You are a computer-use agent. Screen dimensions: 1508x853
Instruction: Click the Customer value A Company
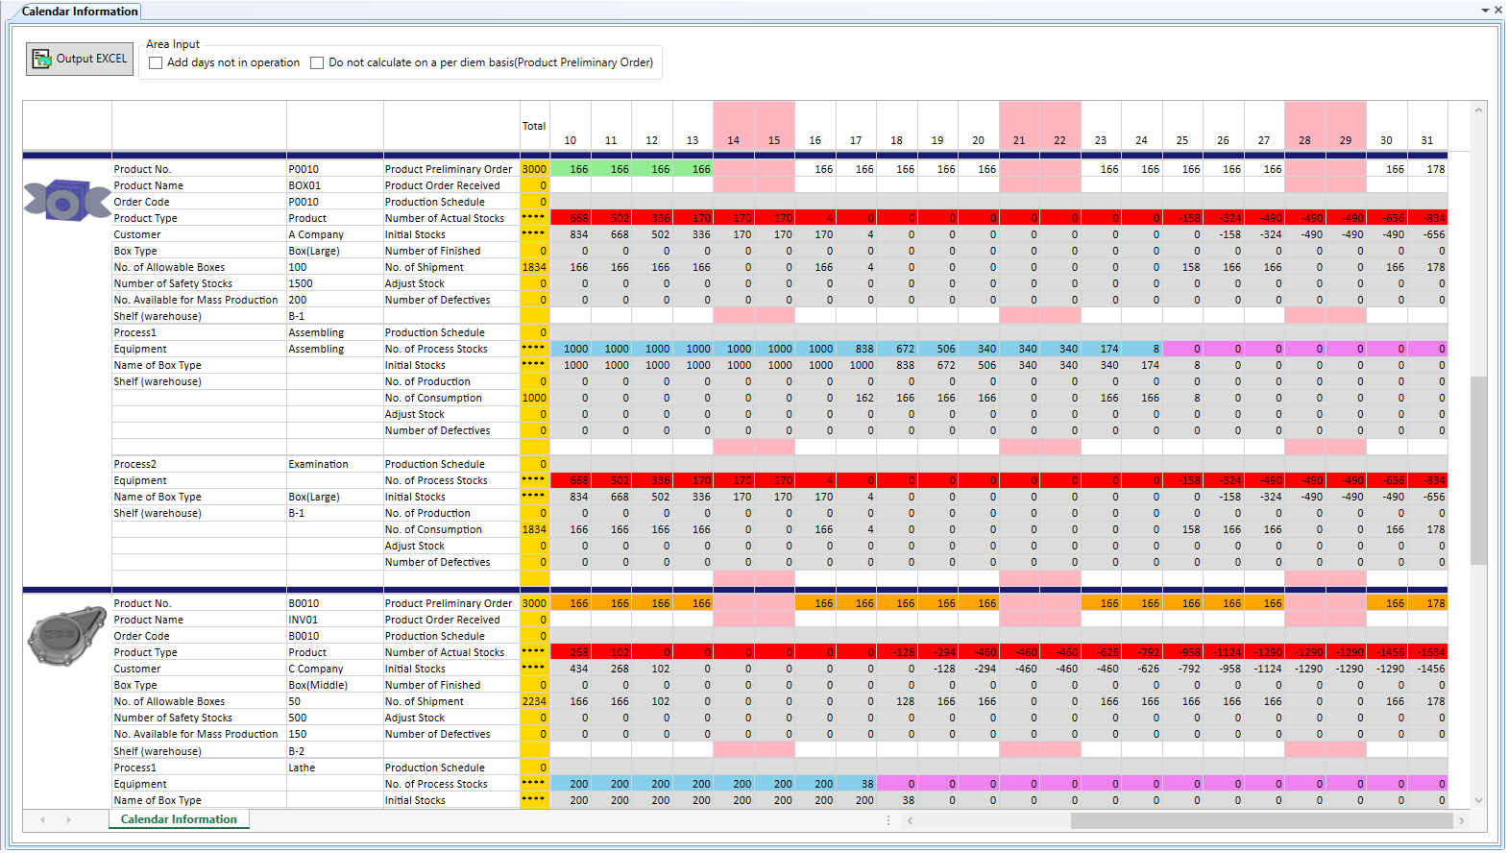pyautogui.click(x=316, y=234)
